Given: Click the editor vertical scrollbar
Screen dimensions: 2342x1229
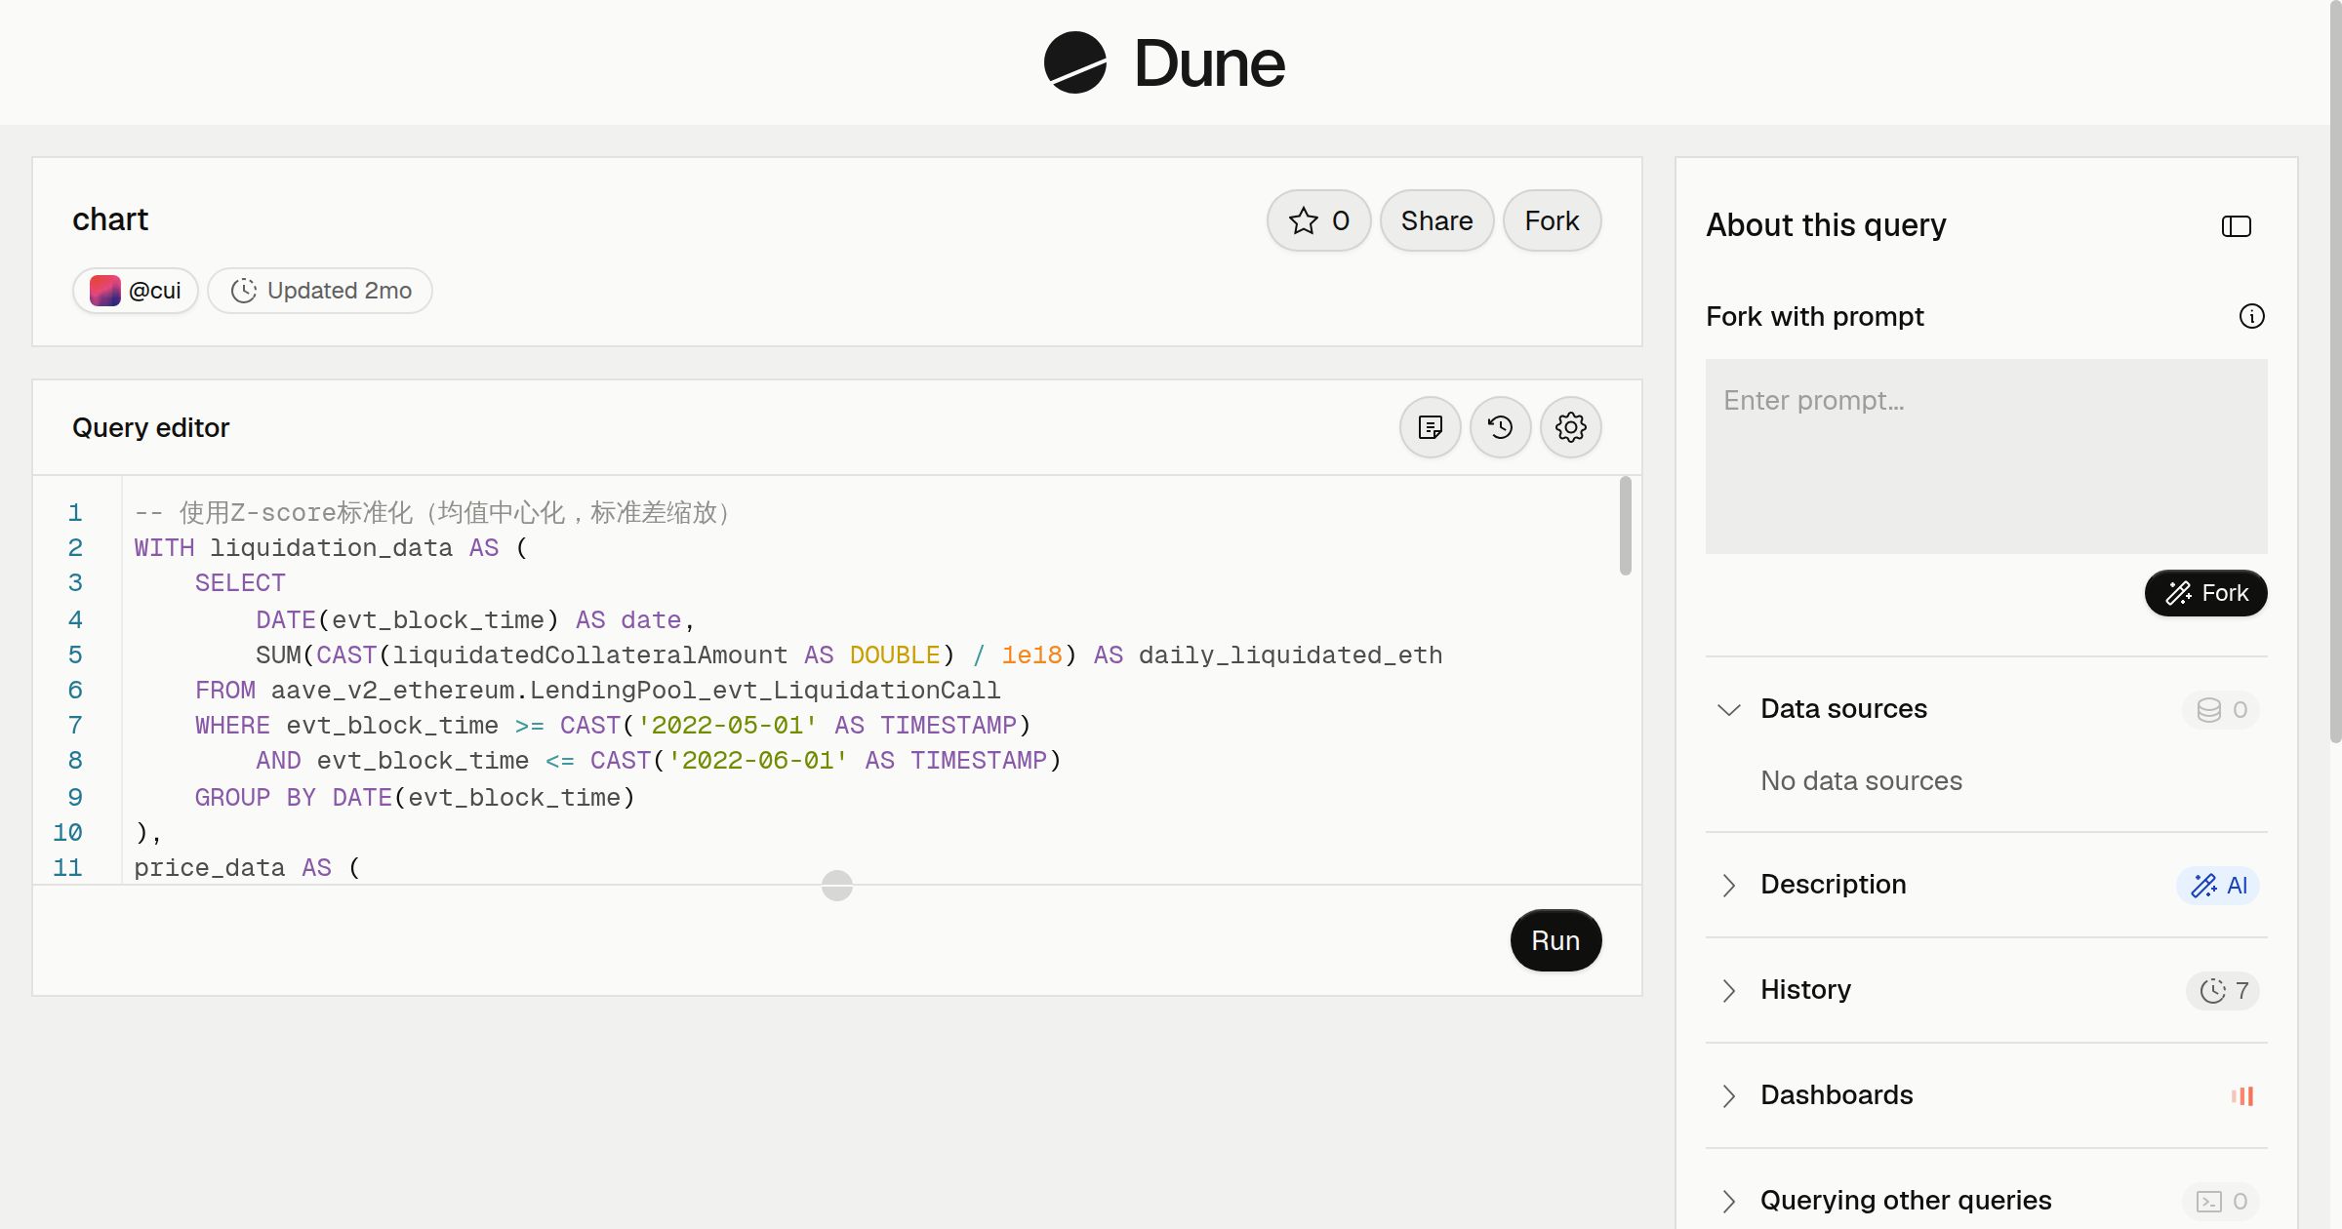Looking at the screenshot, I should click(1626, 526).
